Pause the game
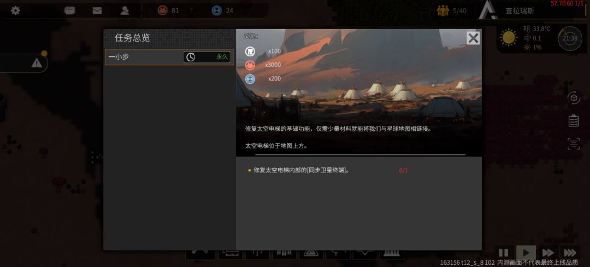 click(x=504, y=253)
